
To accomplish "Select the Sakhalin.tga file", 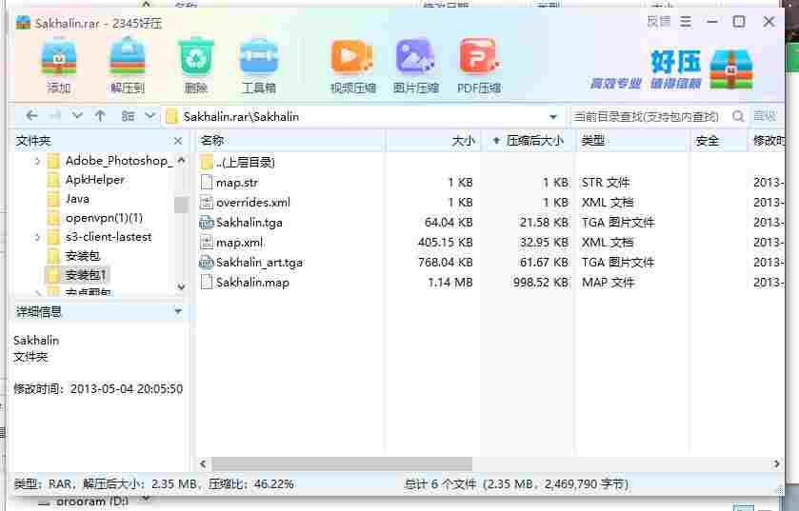I will point(249,223).
